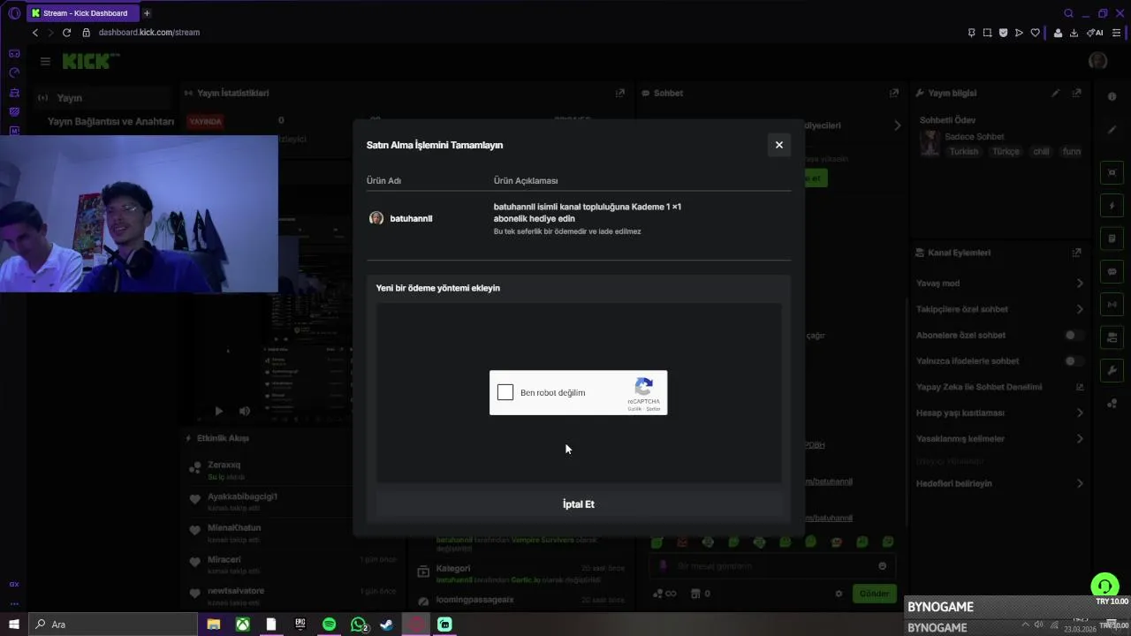Click pencil icon in right sidebar

pyautogui.click(x=1112, y=130)
